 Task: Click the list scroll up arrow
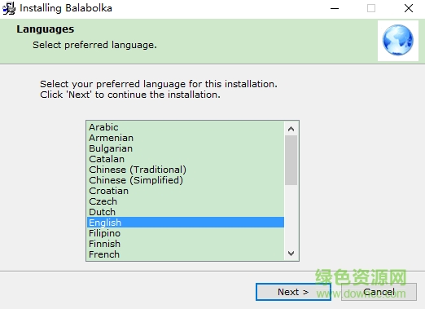click(291, 129)
